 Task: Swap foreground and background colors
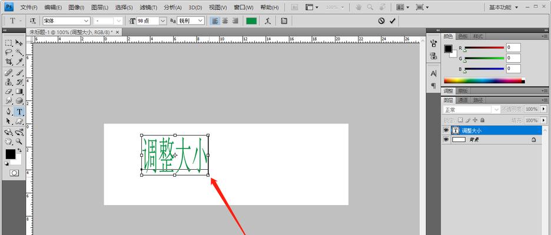[x=19, y=150]
